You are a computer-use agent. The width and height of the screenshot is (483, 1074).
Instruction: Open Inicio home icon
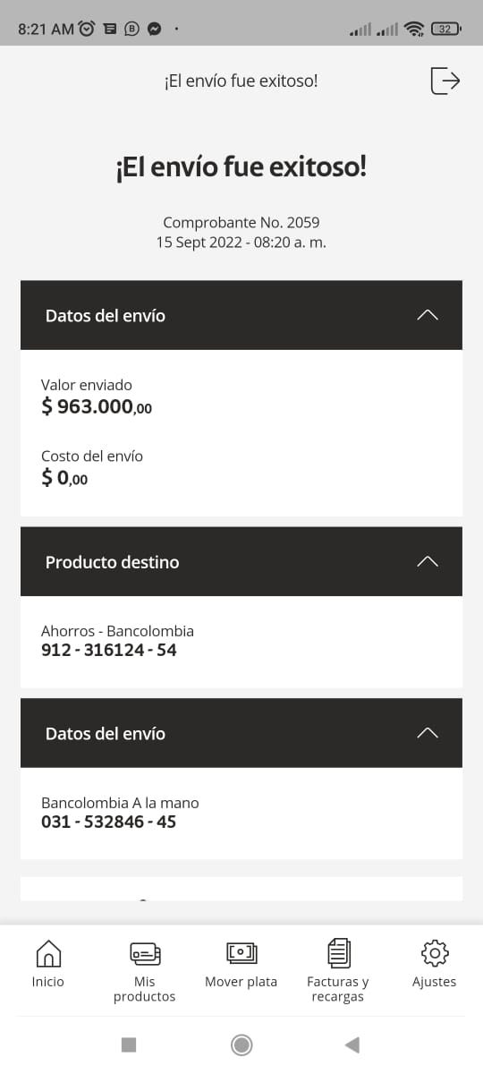tap(48, 954)
